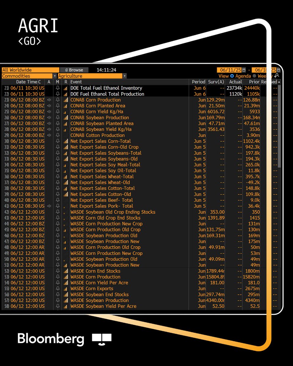This screenshot has width=293, height=366.
Task: Open event WASDE Corn Yield Per Acre
Action: coord(99,283)
